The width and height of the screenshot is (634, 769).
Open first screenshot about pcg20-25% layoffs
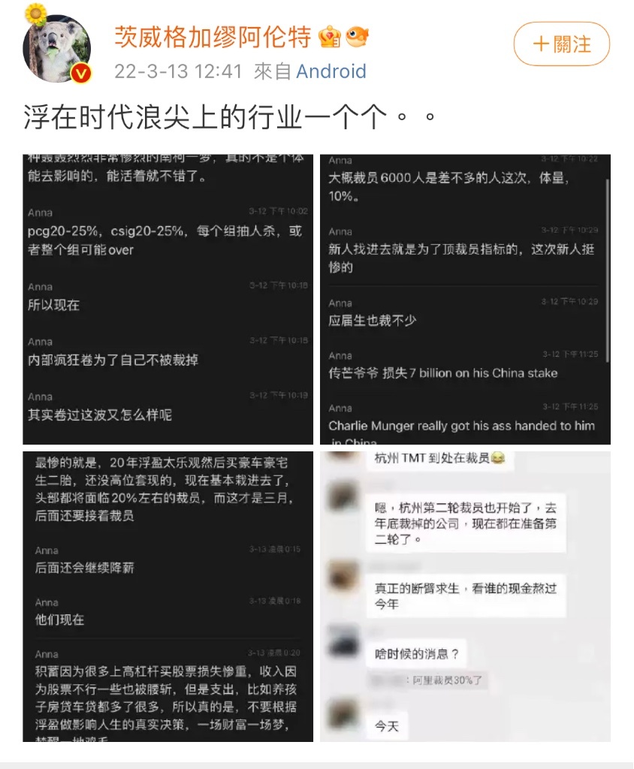tap(168, 299)
